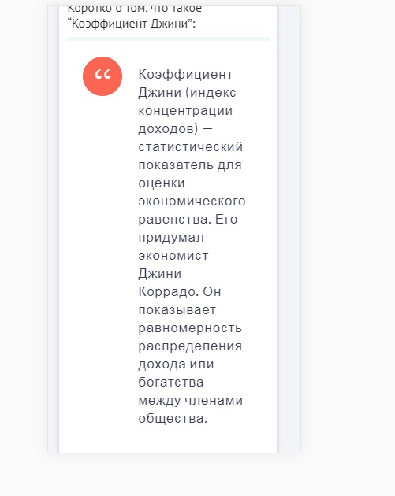This screenshot has width=395, height=496.
Task: Click the word "концентрации" in the quote
Action: pyautogui.click(x=185, y=111)
